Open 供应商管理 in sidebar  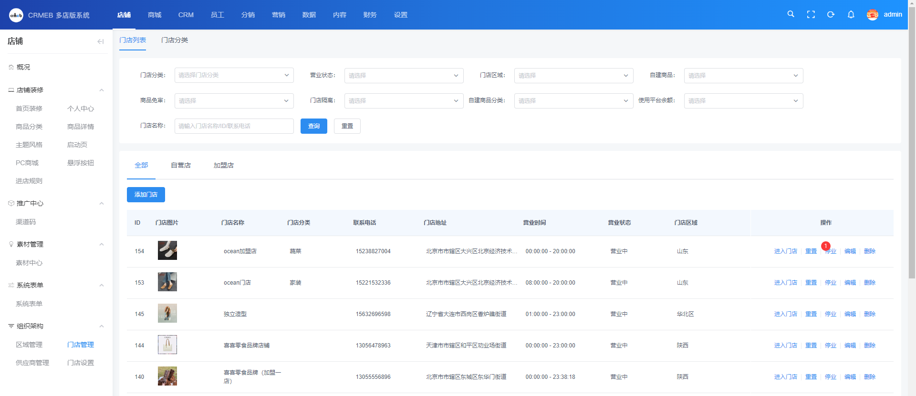[x=32, y=363]
